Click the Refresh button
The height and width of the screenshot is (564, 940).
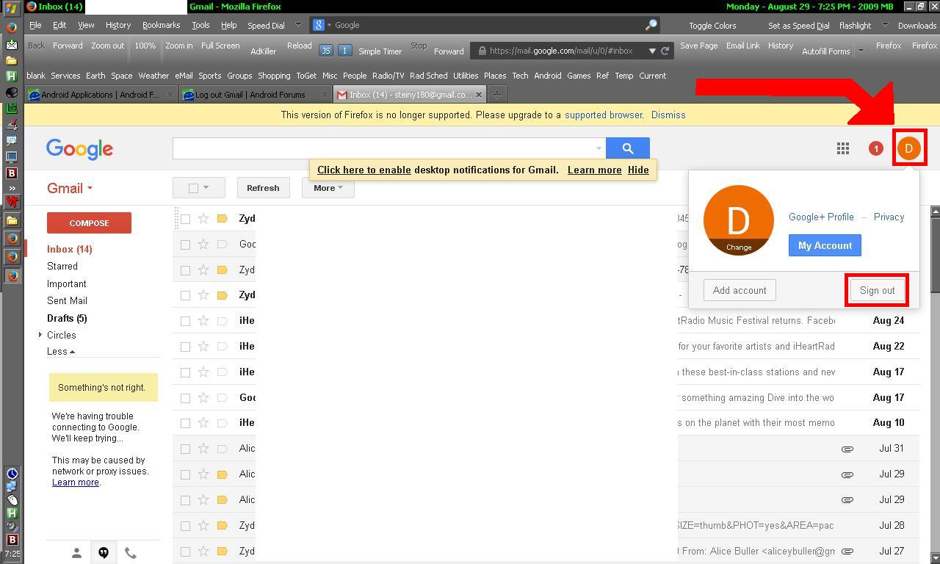click(263, 188)
